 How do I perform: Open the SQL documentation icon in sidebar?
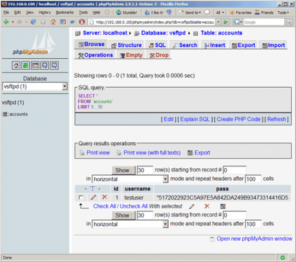pos(54,65)
